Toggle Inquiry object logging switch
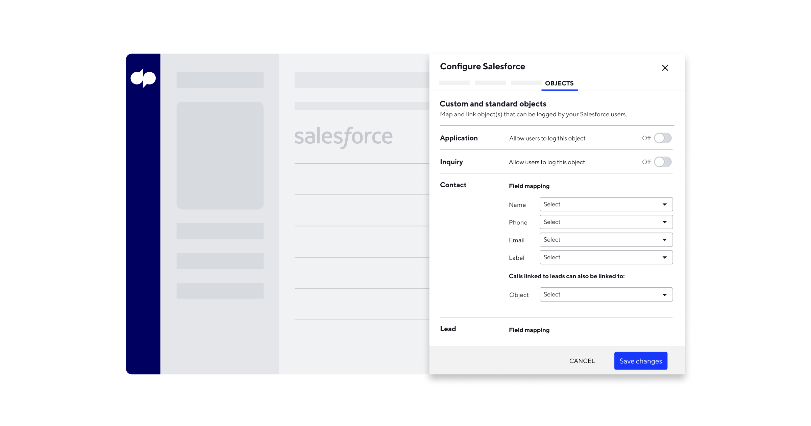 tap(663, 162)
